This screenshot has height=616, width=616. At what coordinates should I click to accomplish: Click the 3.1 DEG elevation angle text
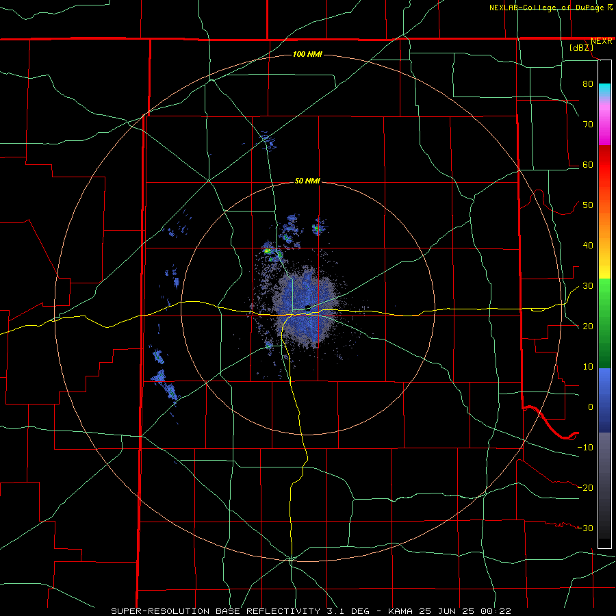(348, 611)
